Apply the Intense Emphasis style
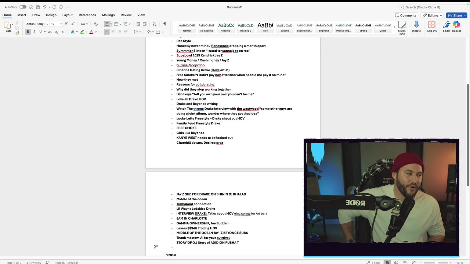Viewport: 470px width, 264px height. (x=343, y=27)
